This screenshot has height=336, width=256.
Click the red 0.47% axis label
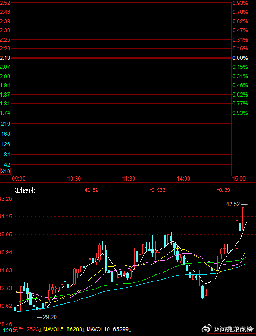240,30
